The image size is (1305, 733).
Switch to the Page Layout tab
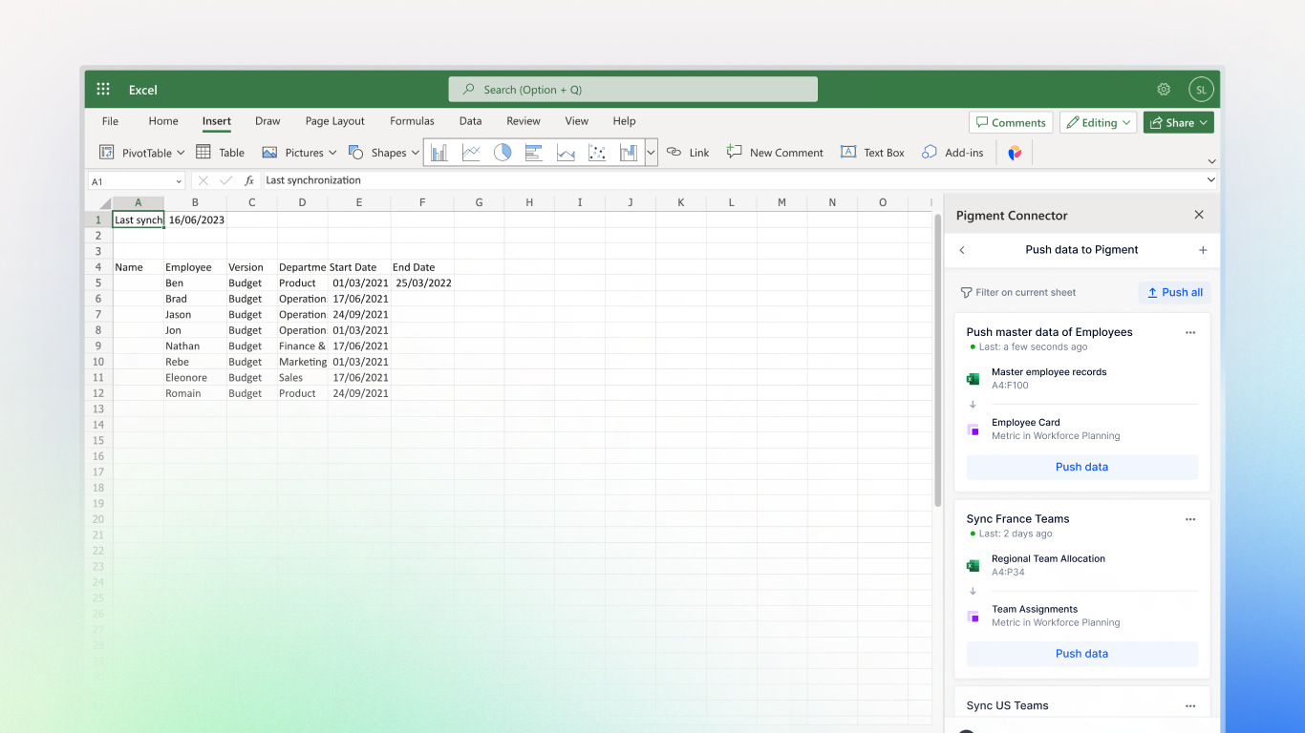pos(335,121)
